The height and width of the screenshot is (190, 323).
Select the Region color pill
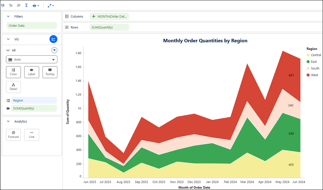click(x=34, y=100)
